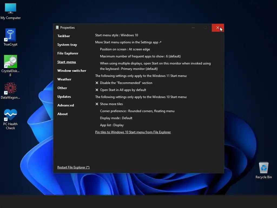Screen dimensions: 277x208
Task: Switch to the Other section
Action: 62,88
